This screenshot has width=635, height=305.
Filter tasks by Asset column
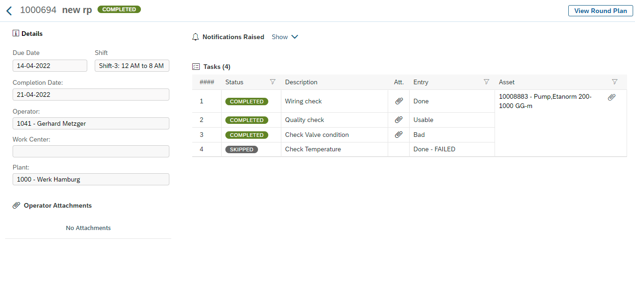coord(614,82)
